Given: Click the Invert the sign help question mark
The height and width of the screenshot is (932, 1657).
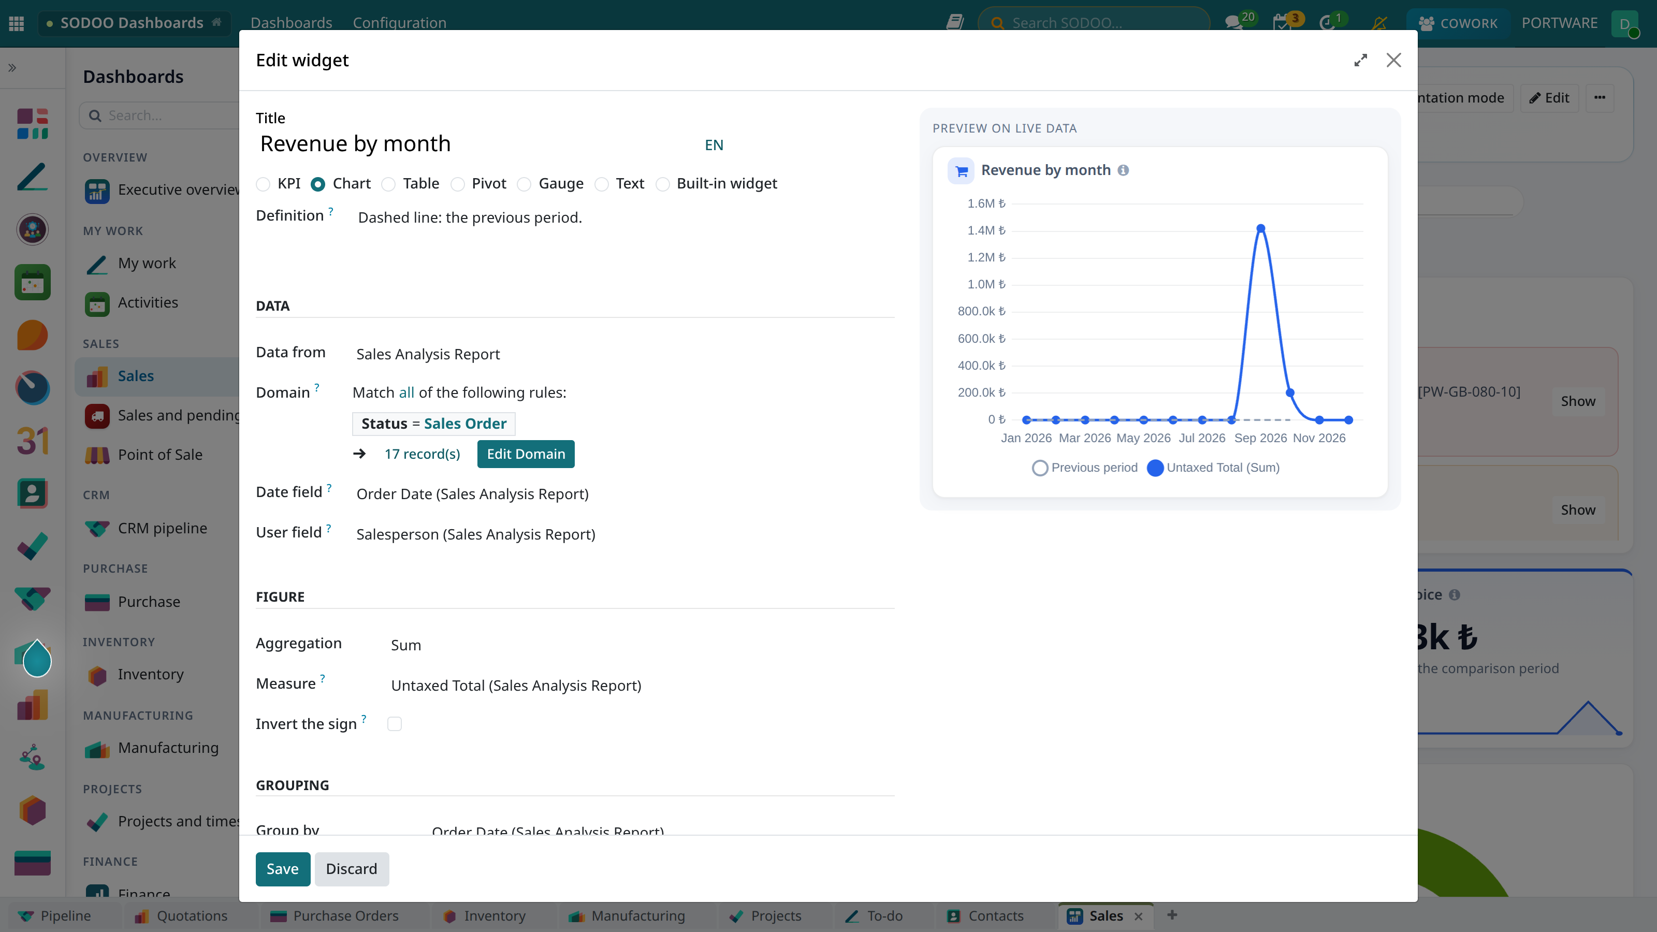Looking at the screenshot, I should pyautogui.click(x=364, y=719).
